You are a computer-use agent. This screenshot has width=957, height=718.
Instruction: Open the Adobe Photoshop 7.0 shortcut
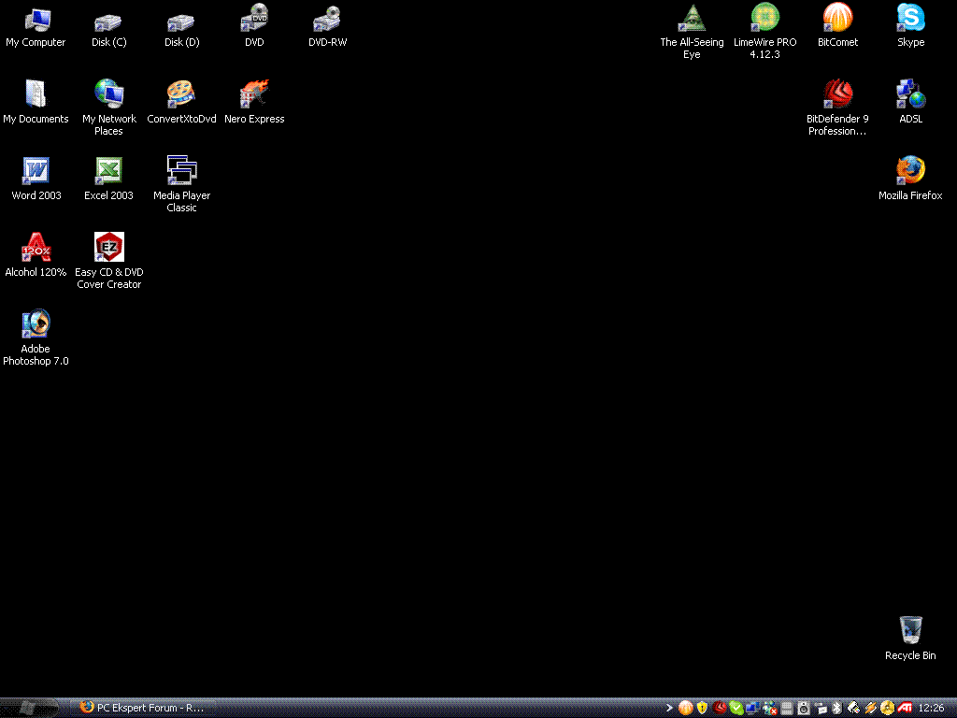point(36,324)
